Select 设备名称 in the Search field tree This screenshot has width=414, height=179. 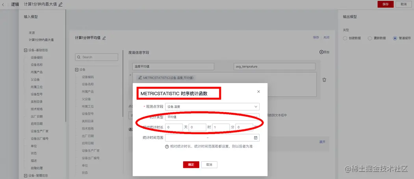[88, 84]
